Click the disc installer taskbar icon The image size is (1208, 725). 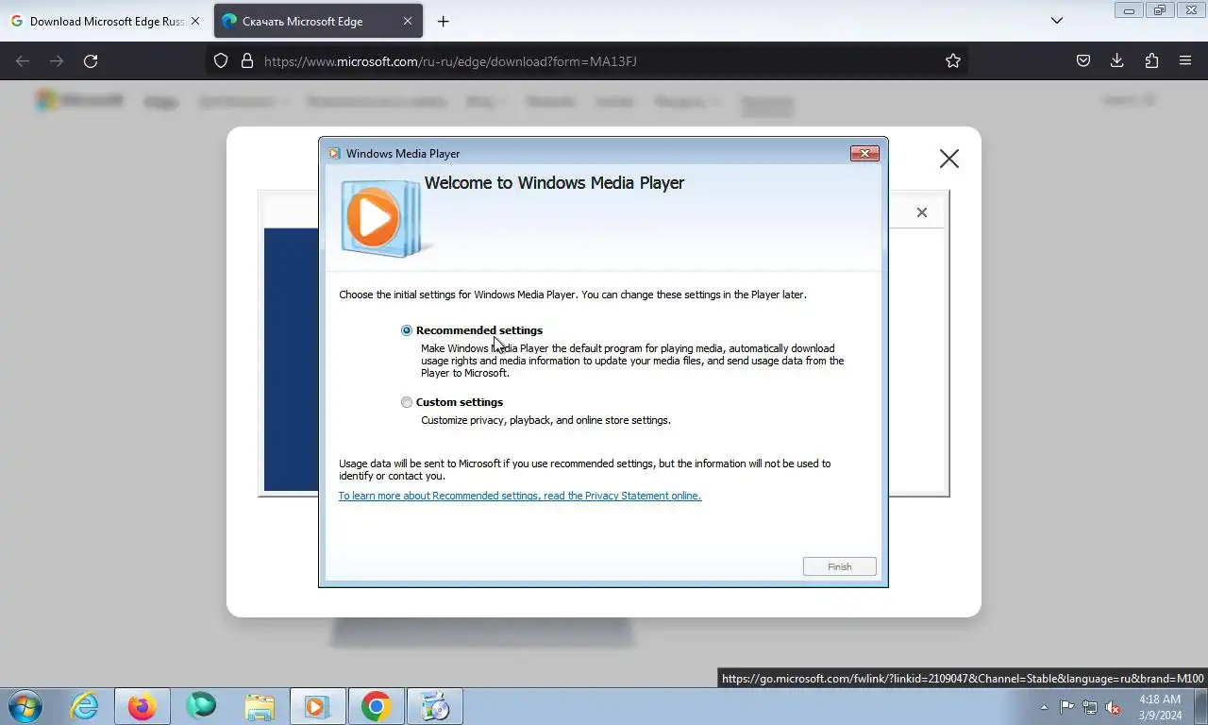tap(435, 706)
